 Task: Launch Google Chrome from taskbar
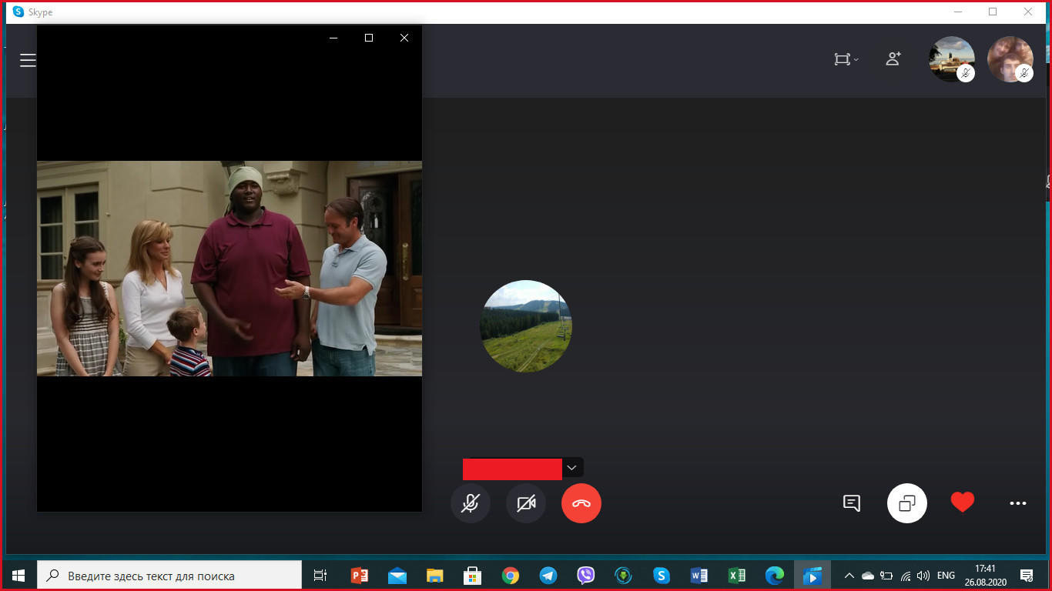[x=510, y=576]
